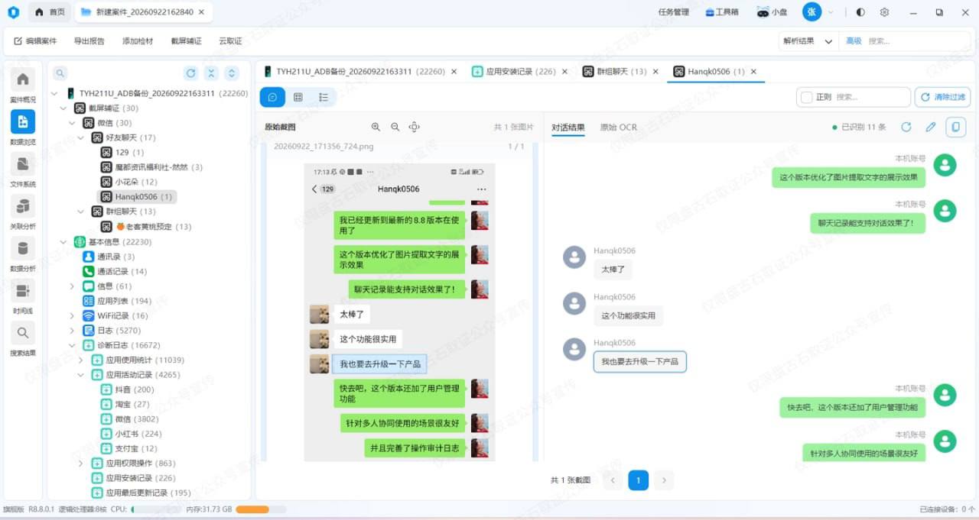Open the 数据分析 sidebar section

tap(22, 254)
